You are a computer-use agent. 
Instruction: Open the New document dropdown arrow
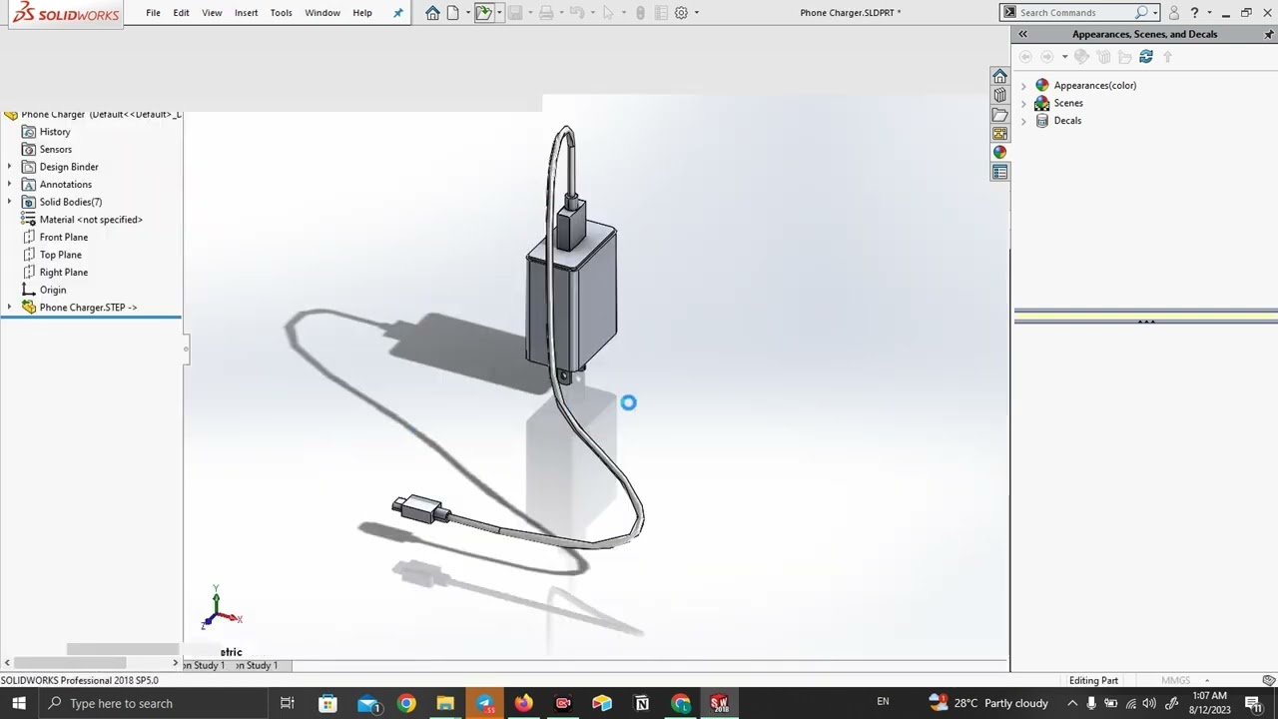pyautogui.click(x=466, y=13)
